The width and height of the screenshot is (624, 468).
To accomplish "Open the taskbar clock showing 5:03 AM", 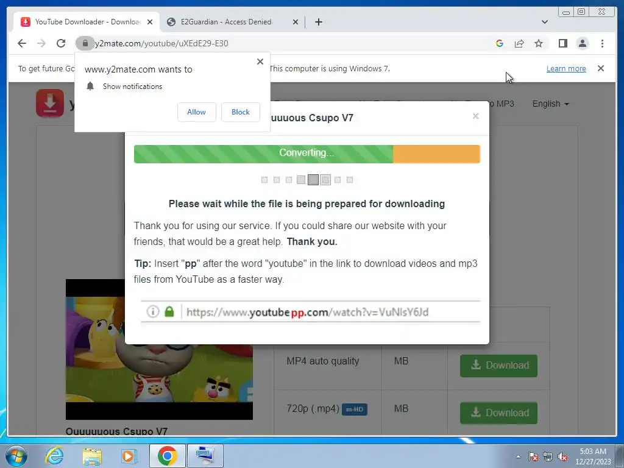I will 592,456.
